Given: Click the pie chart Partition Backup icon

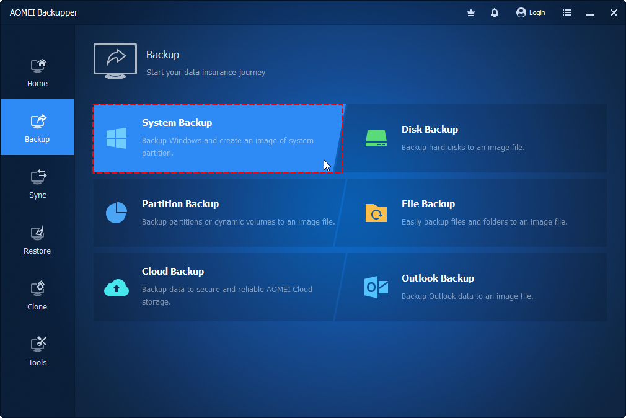Looking at the screenshot, I should click(117, 213).
